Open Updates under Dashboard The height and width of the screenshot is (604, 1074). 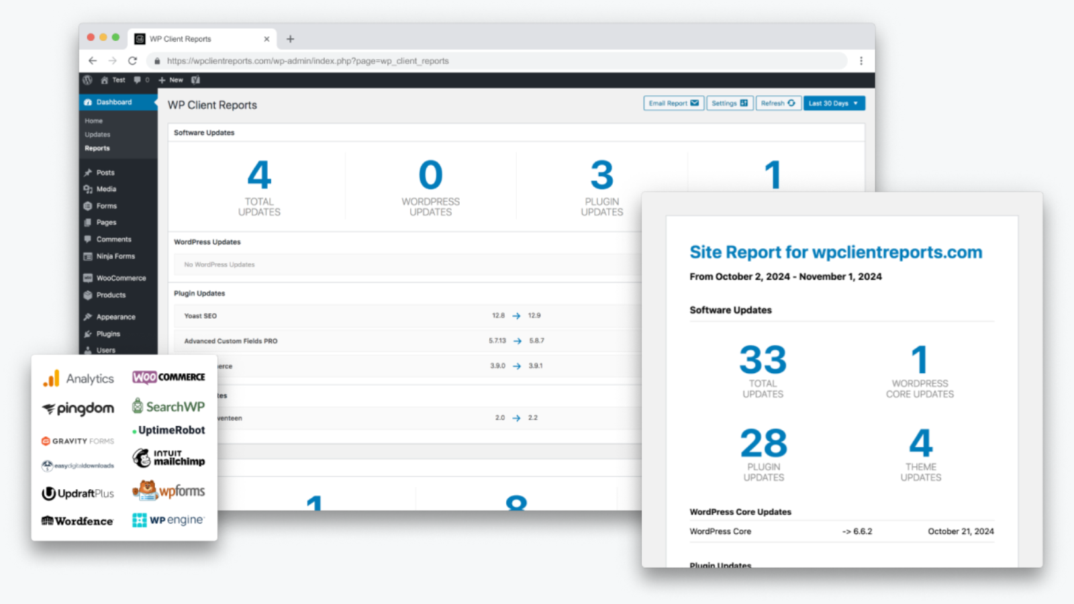pyautogui.click(x=97, y=134)
